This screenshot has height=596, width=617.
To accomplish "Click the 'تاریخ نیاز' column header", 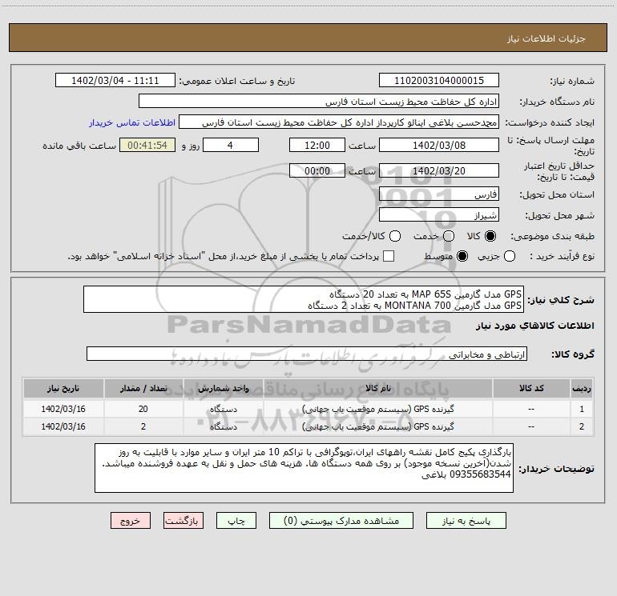I will [x=63, y=388].
